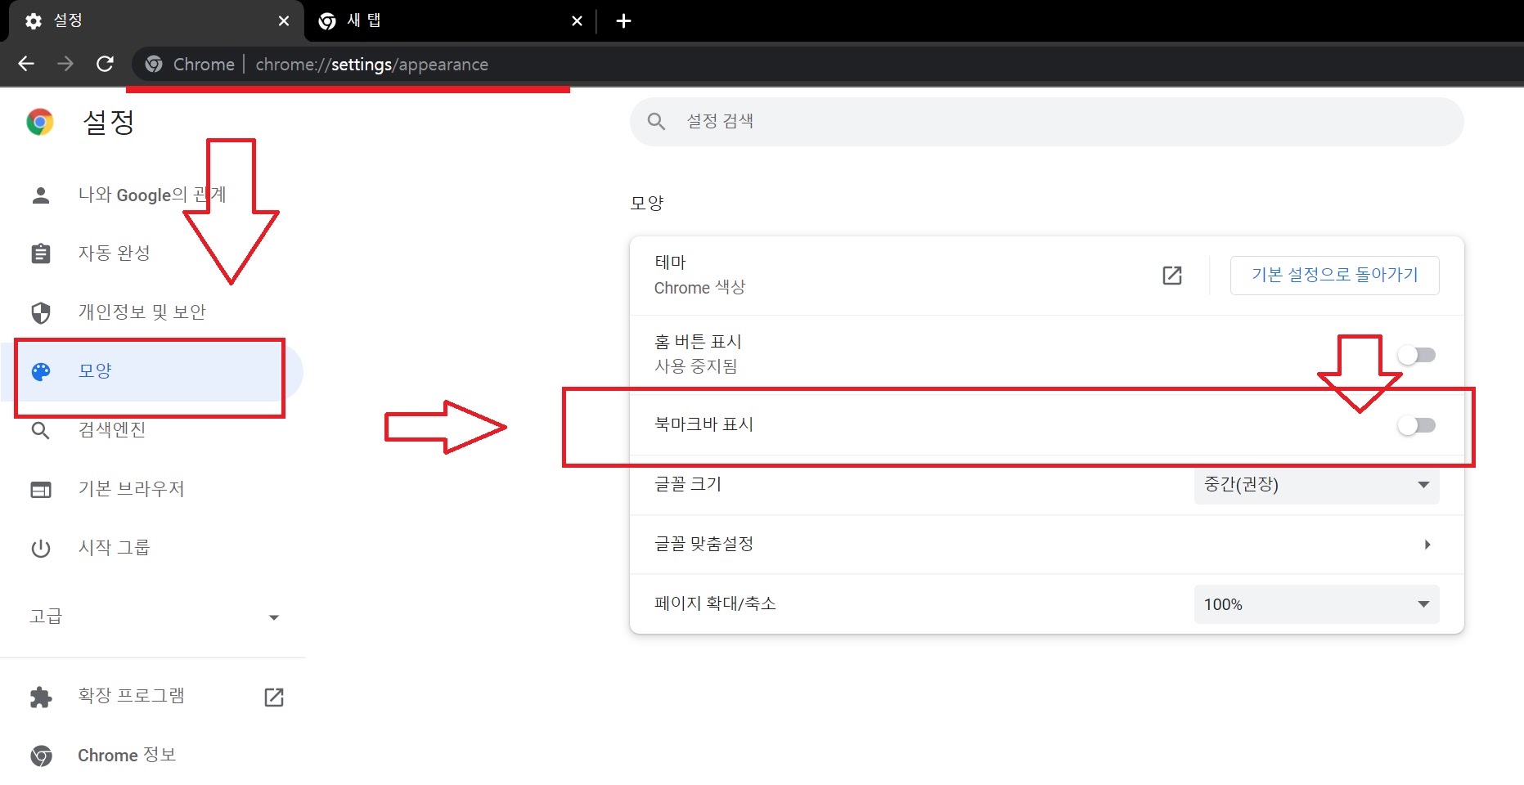This screenshot has height=785, width=1524.
Task: Focus the 설정 검색 search field
Action: 1046,122
